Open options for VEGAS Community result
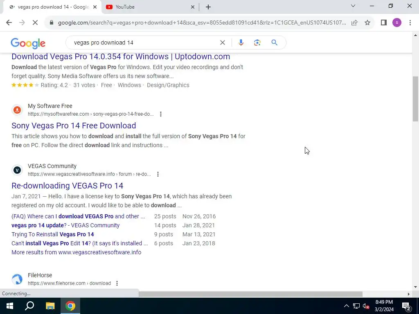Screen dimensions: 419x314 (158, 174)
